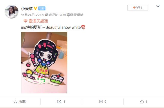Click the comment count 5
This screenshot has height=108, width=164.
(105, 102)
